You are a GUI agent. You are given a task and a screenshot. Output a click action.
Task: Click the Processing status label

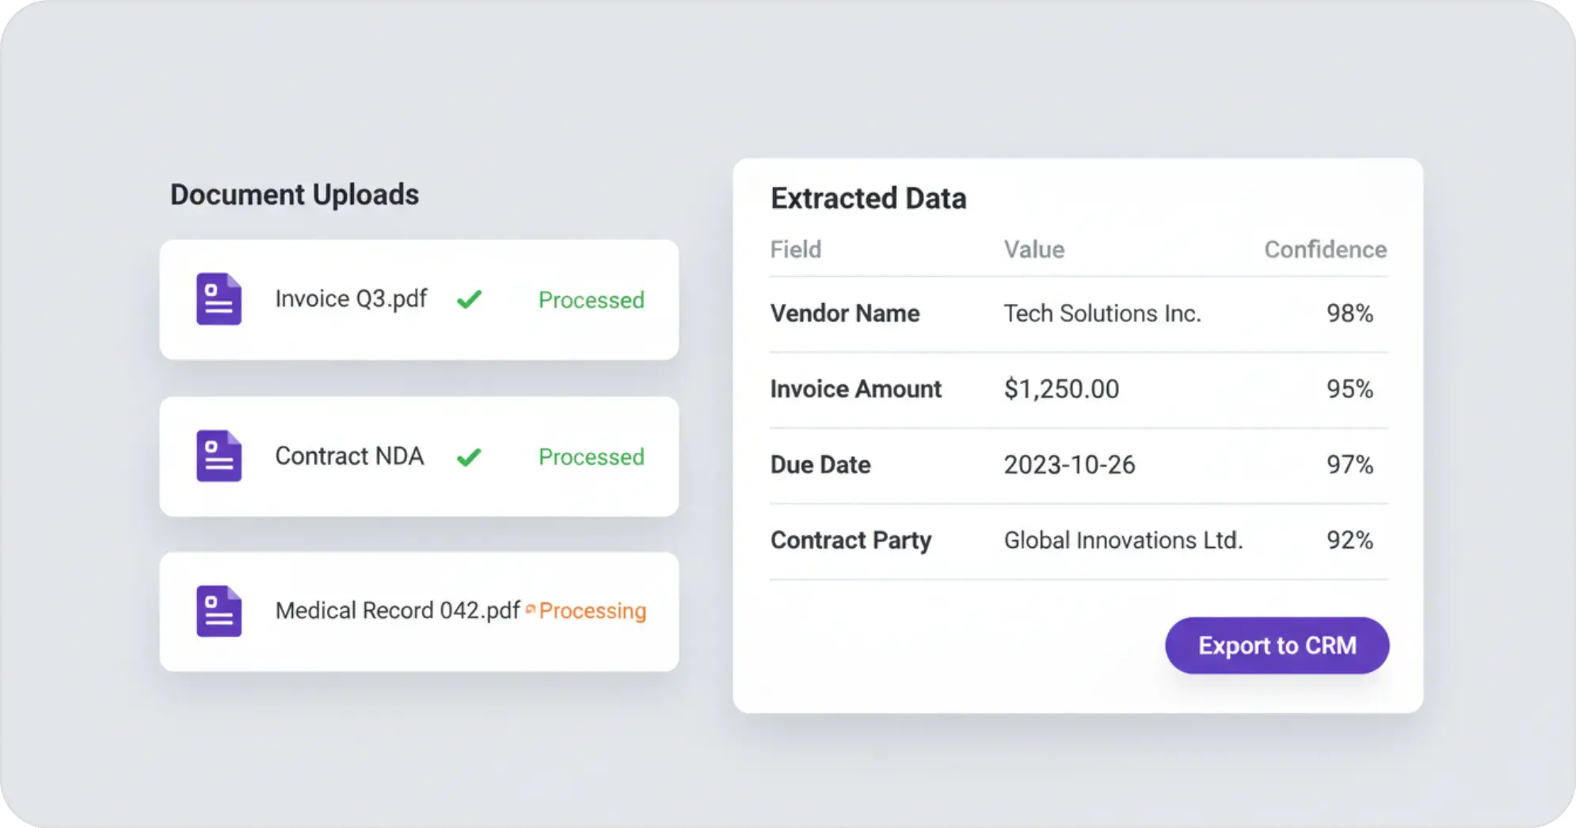(x=592, y=611)
